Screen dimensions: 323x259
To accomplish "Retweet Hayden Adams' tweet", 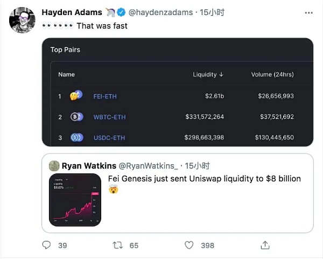I will click(x=117, y=245).
